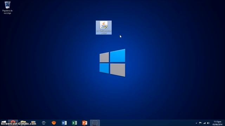Open the Papelera de reciclaje desktop icon
The width and height of the screenshot is (225, 126).
[x=7, y=8]
